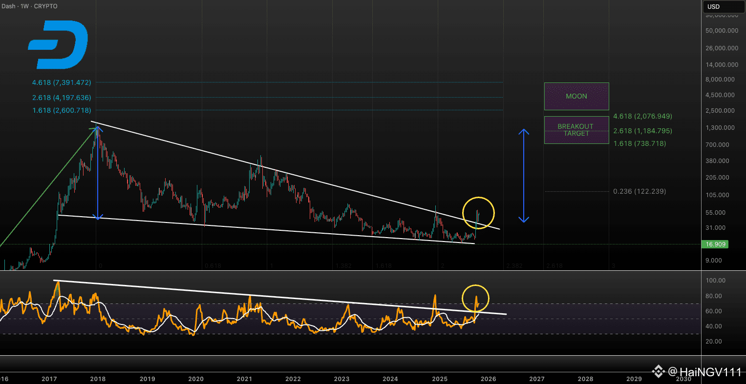
Task: Click the 31.000 price axis label
Action: coord(716,228)
